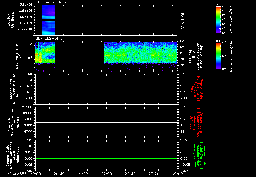This screenshot has height=177, width=256.
Task: Click the red MU Scanner raw data line
Action: coord(106,97)
